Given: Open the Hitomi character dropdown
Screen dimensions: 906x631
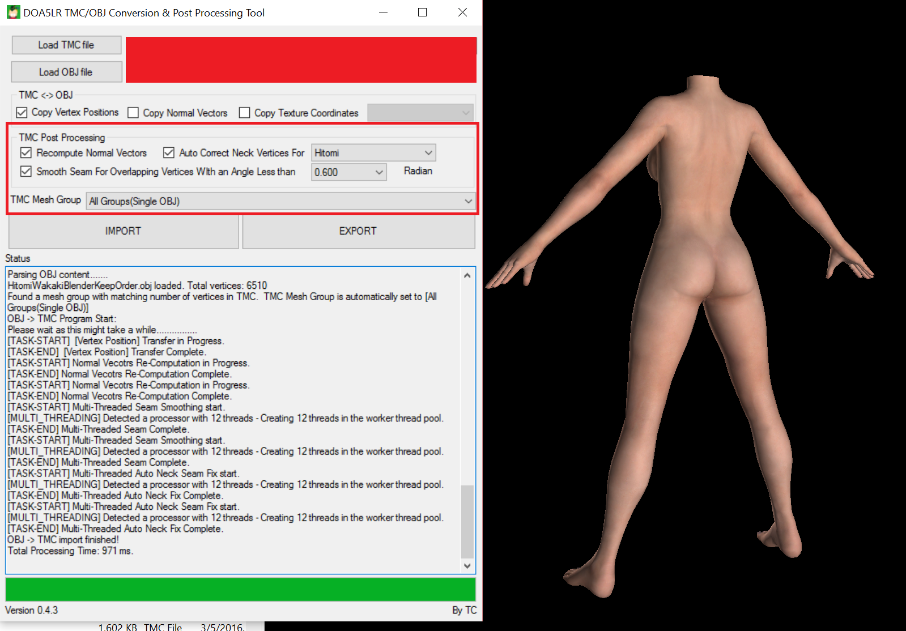Looking at the screenshot, I should (x=373, y=153).
